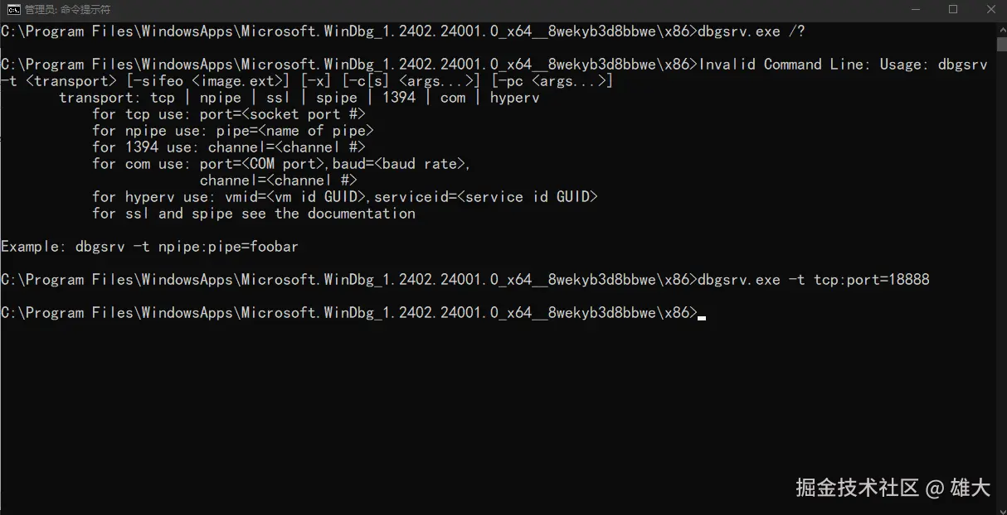Screen dimensions: 1007x515
Task: Click the "for com use: port" line
Action: pyautogui.click(x=282, y=164)
